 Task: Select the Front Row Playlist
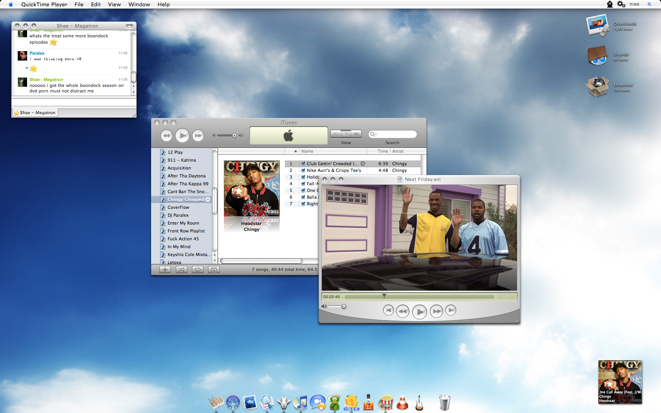[186, 231]
